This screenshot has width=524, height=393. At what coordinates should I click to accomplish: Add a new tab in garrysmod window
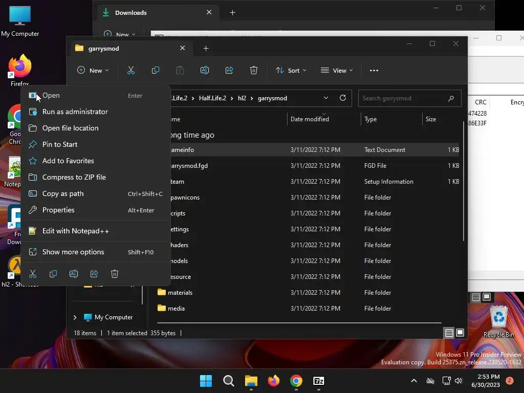206,49
